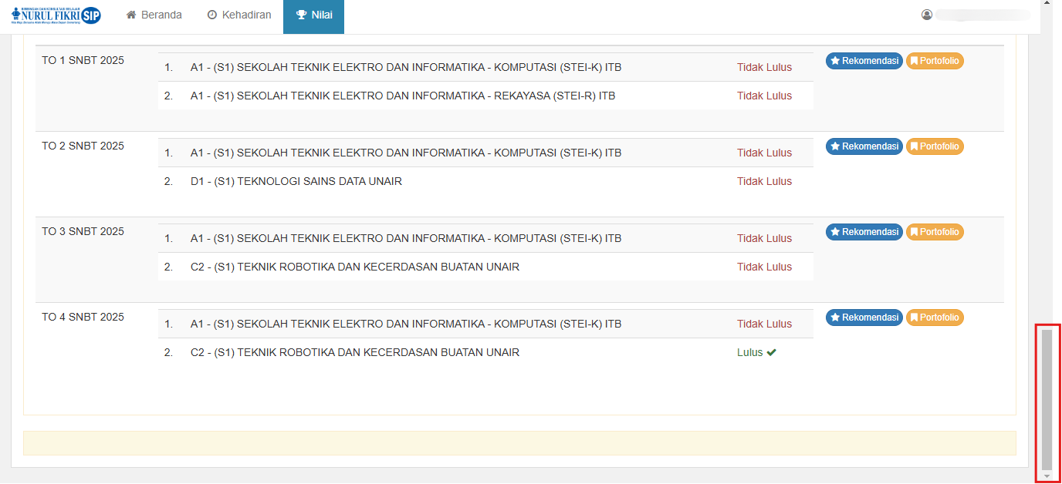Image resolution: width=1062 pixels, height=484 pixels.
Task: Select Teknologi Sains Data UNAIR row
Action: 296,182
